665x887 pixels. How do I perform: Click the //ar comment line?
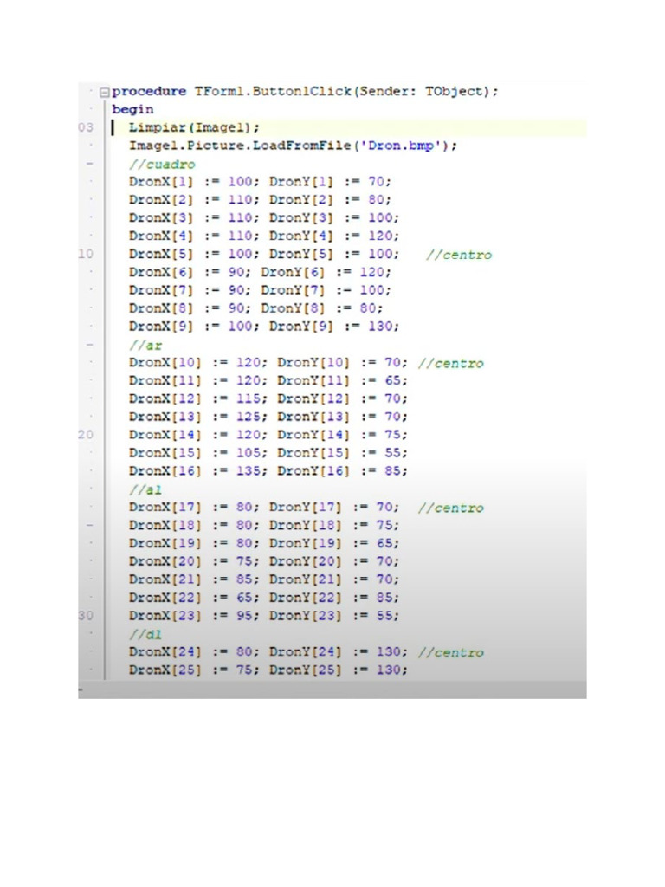coord(145,346)
